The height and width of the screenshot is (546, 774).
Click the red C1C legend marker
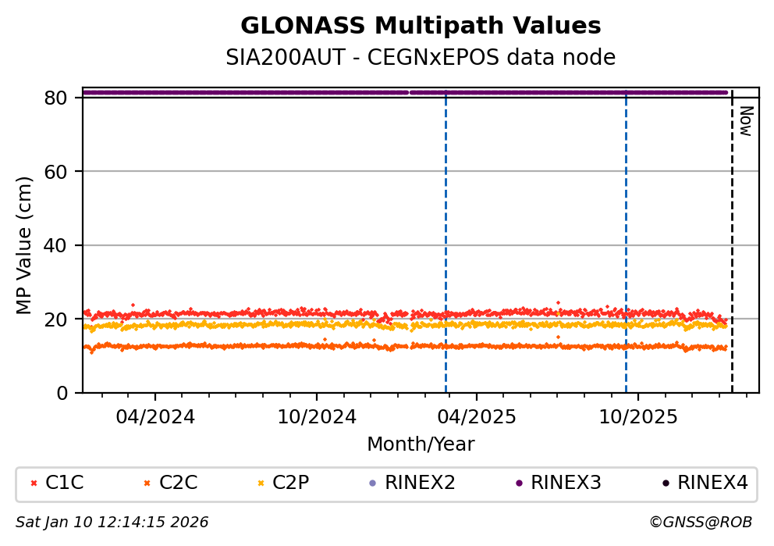click(34, 484)
